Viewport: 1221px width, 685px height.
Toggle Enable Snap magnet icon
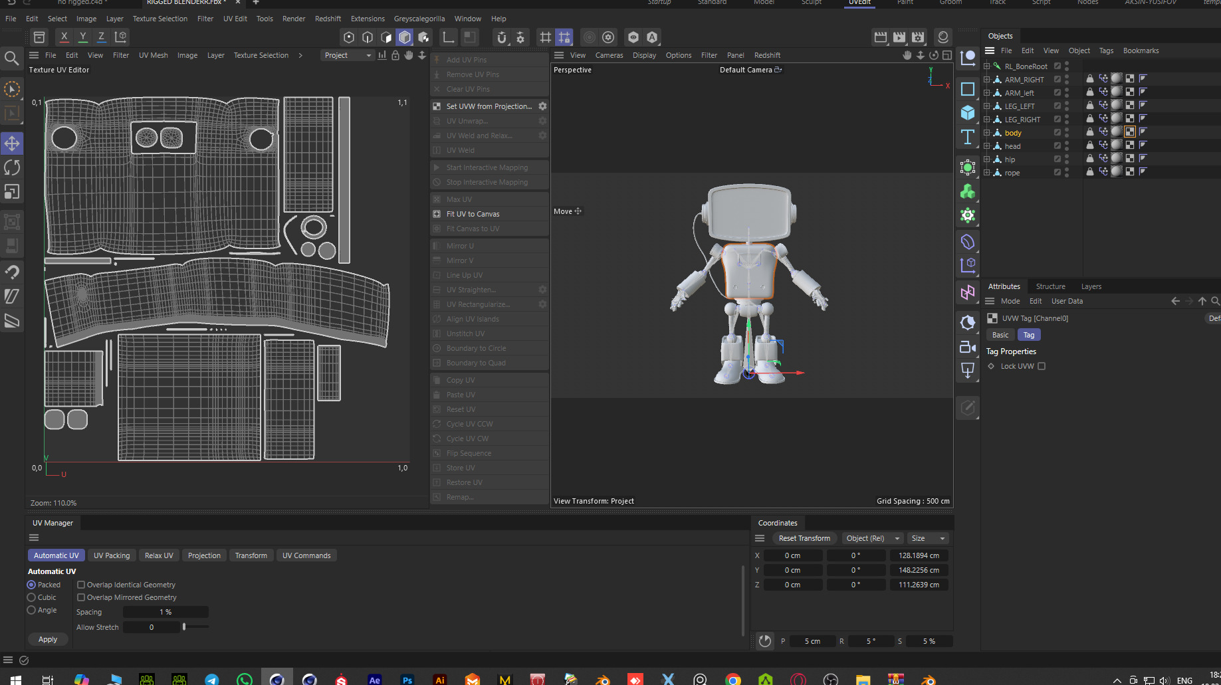point(502,37)
